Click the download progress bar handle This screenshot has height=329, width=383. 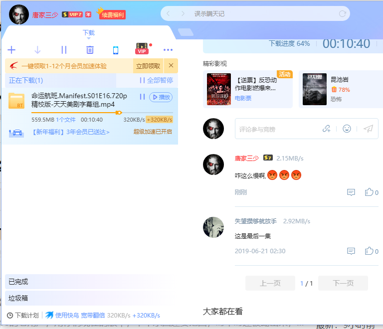pyautogui.click(x=119, y=113)
